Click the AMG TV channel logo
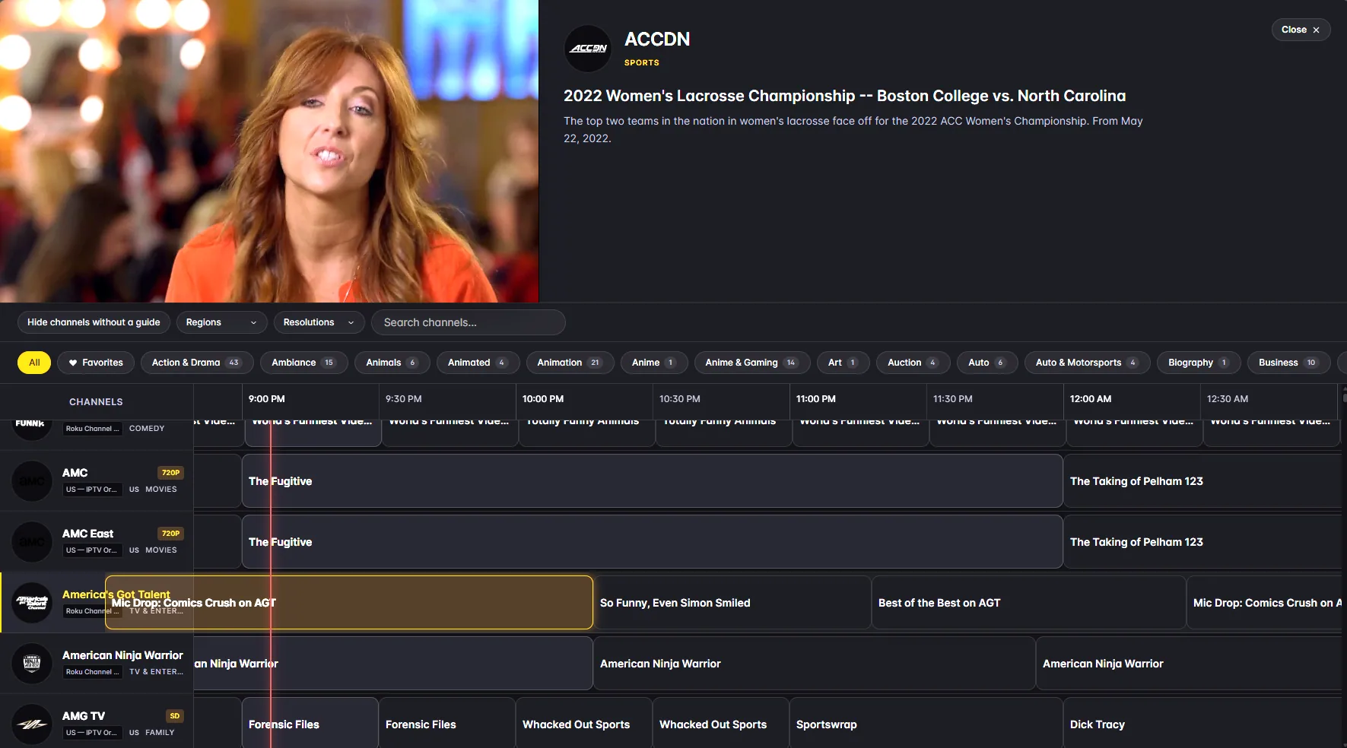This screenshot has height=748, width=1347. tap(32, 724)
